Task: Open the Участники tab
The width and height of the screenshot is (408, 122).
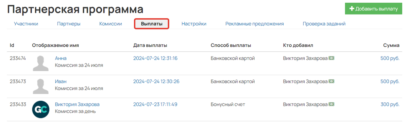Action: pyautogui.click(x=26, y=24)
